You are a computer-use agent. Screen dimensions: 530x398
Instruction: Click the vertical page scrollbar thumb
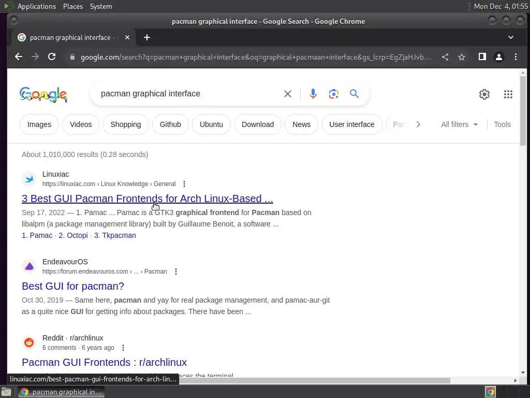pos(523,111)
